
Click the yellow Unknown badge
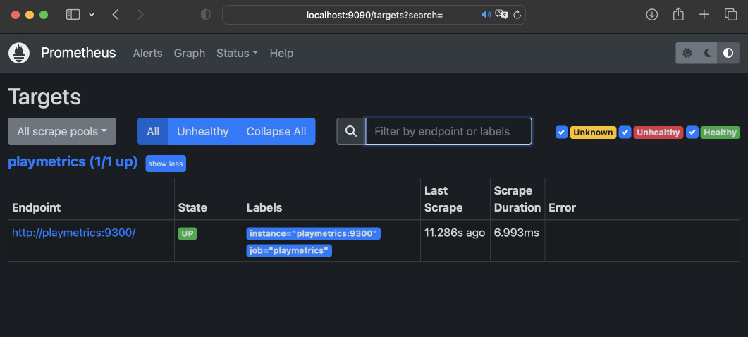tap(593, 133)
